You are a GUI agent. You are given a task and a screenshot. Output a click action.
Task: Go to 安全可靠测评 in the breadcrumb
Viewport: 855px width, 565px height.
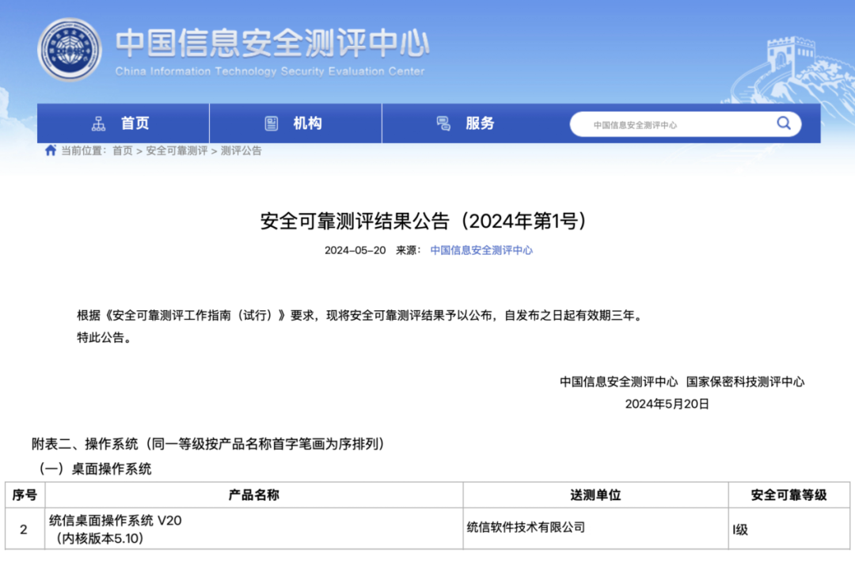[177, 151]
